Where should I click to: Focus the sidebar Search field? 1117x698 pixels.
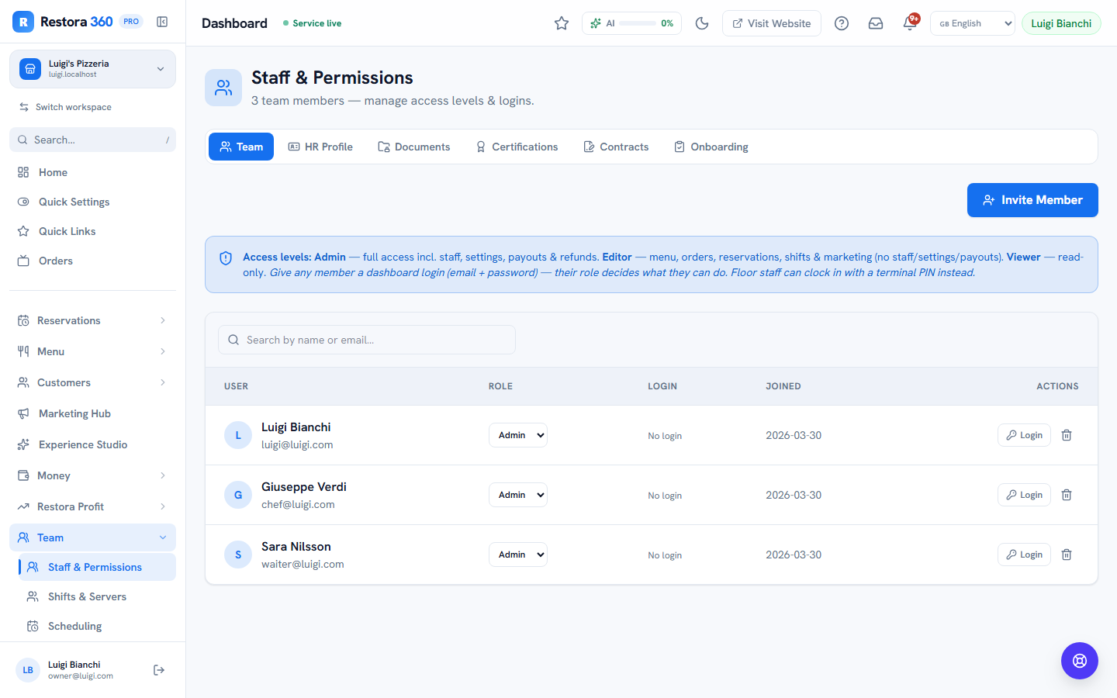pos(92,140)
